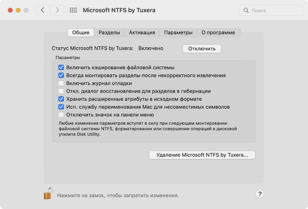This screenshot has height=209, width=308.
Task: Enable the debug log checkbox (журнал отладки)
Action: (x=61, y=83)
